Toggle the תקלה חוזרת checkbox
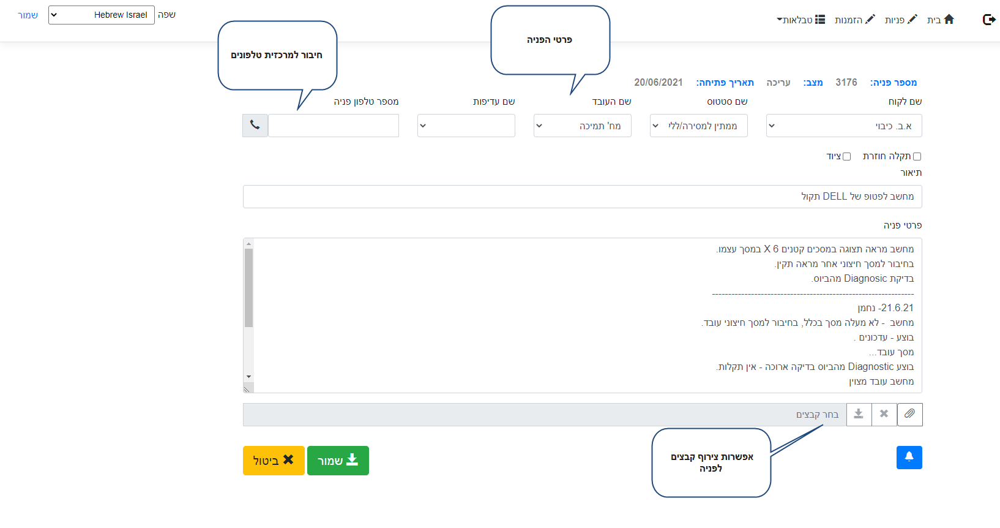Image resolution: width=1000 pixels, height=528 pixels. pyautogui.click(x=917, y=157)
